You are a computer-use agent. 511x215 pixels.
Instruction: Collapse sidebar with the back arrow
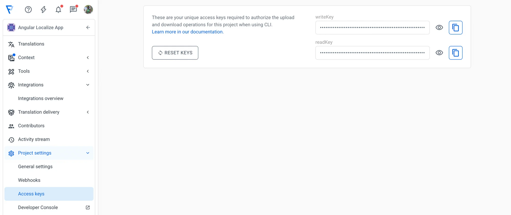[x=88, y=28]
